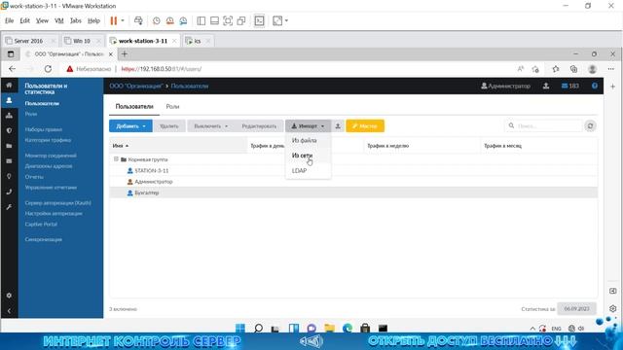Click the upload icon in top header
623x350 pixels.
546,86
